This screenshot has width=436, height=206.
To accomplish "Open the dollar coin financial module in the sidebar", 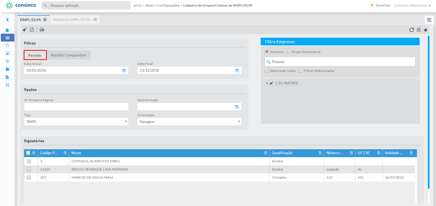I will (x=7, y=61).
